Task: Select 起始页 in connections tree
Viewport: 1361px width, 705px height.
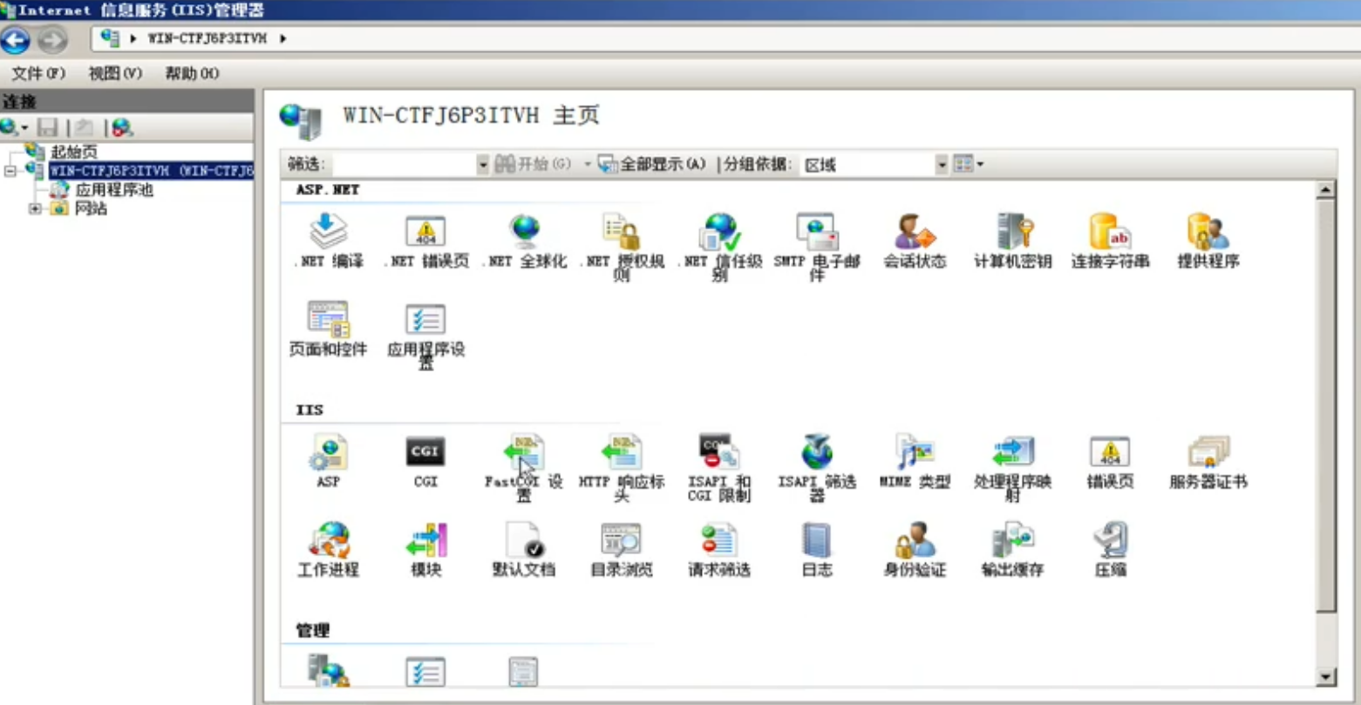Action: click(x=73, y=152)
